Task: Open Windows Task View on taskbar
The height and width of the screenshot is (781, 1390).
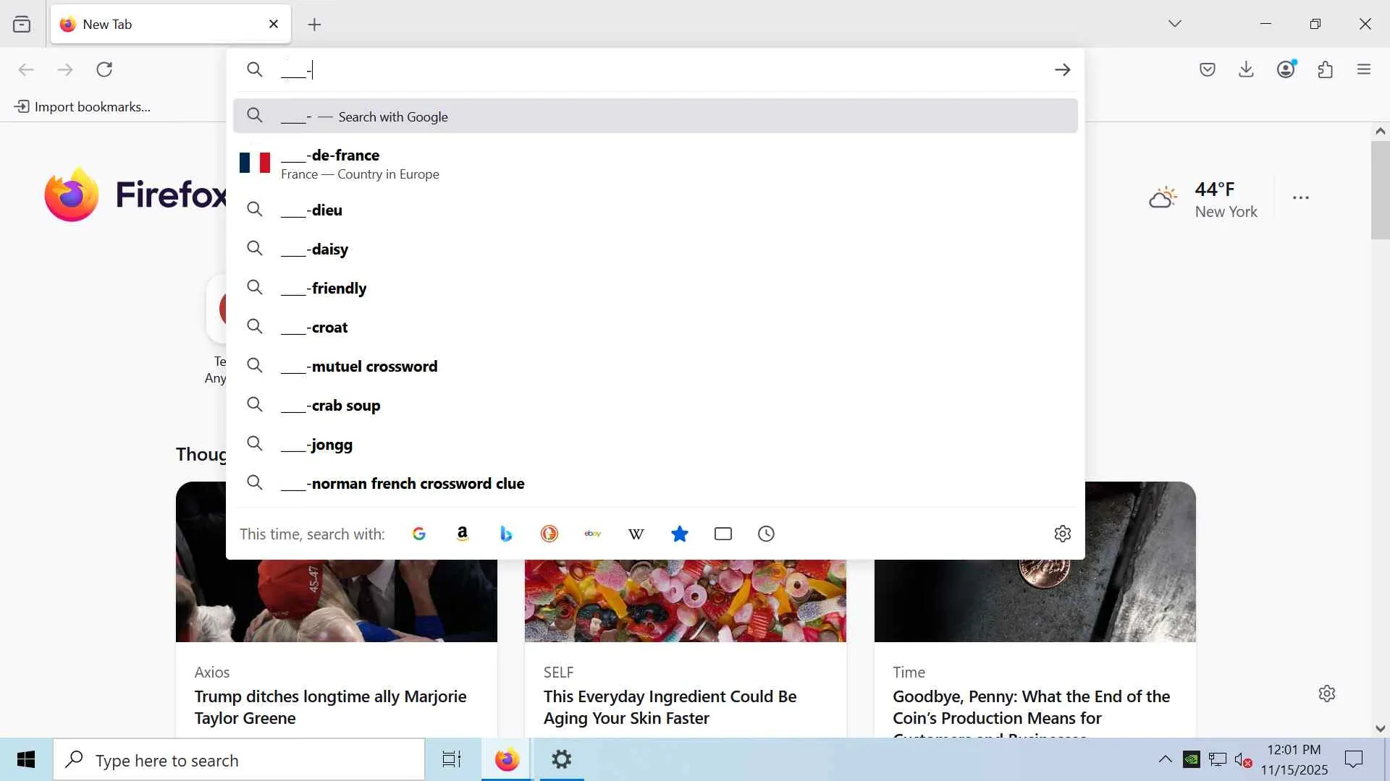Action: point(452,759)
